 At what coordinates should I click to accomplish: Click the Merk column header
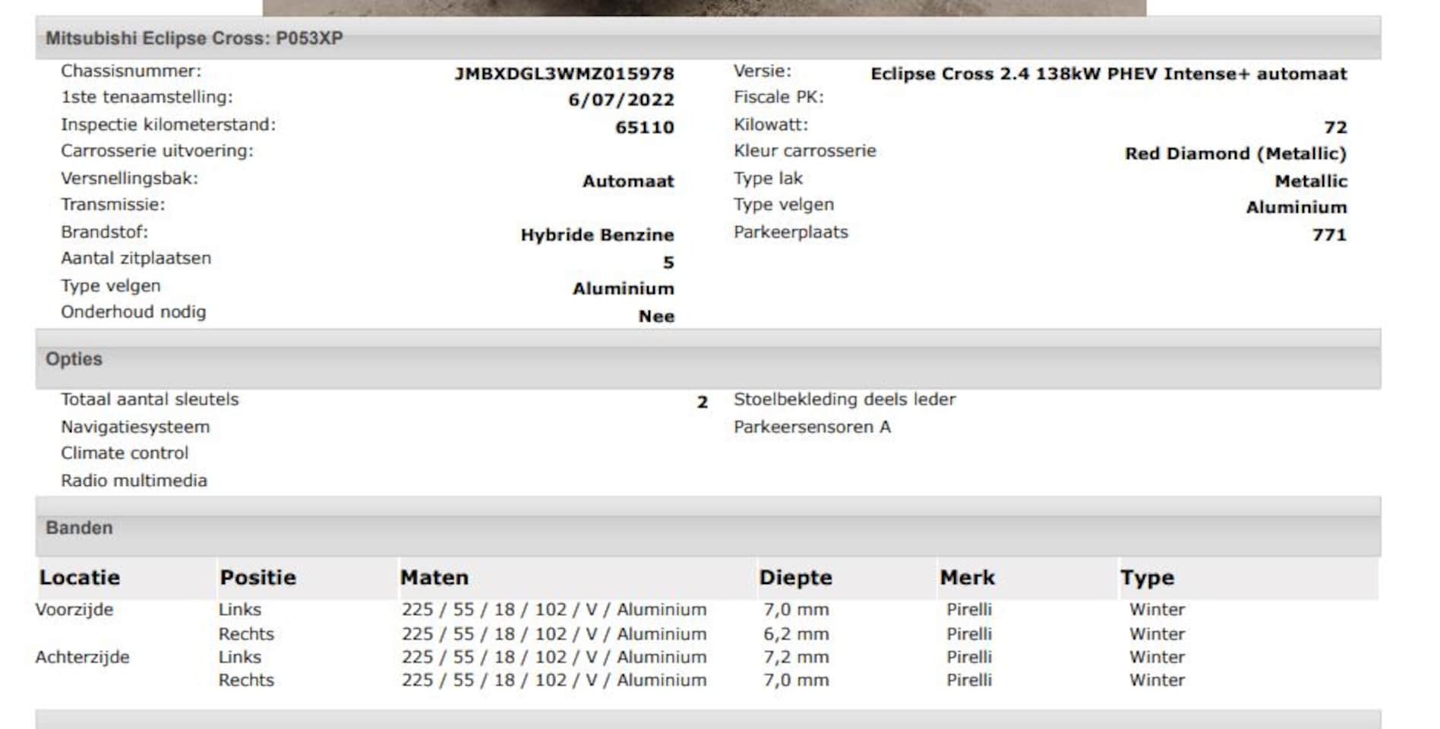tap(967, 578)
